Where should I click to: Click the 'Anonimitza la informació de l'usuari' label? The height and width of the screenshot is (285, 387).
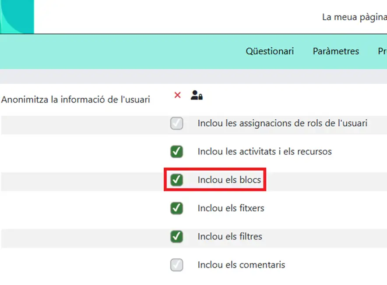point(76,100)
